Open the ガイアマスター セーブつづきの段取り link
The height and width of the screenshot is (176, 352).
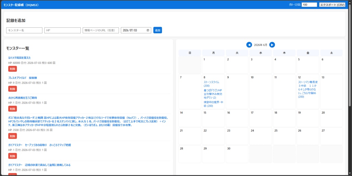pyautogui.click(x=40, y=145)
